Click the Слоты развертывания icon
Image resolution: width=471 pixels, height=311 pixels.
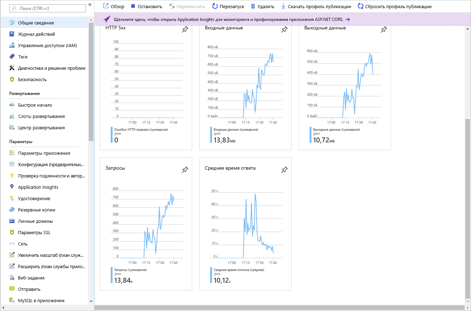12,116
